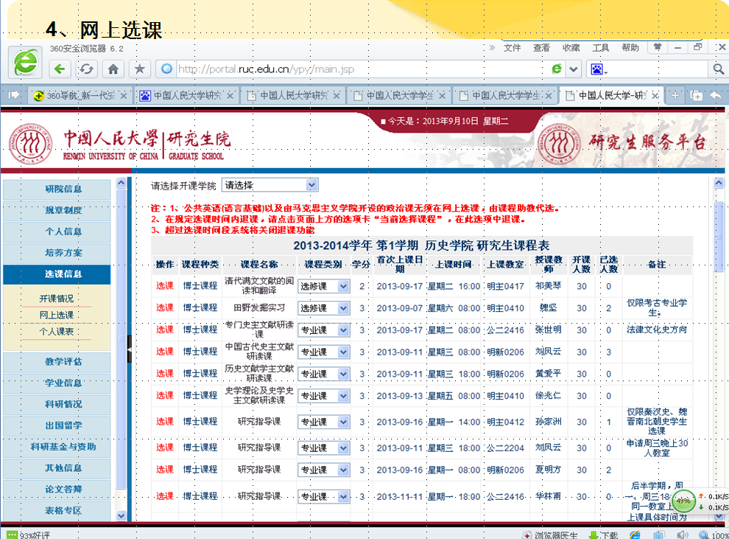Open the 工具 menu

point(600,48)
